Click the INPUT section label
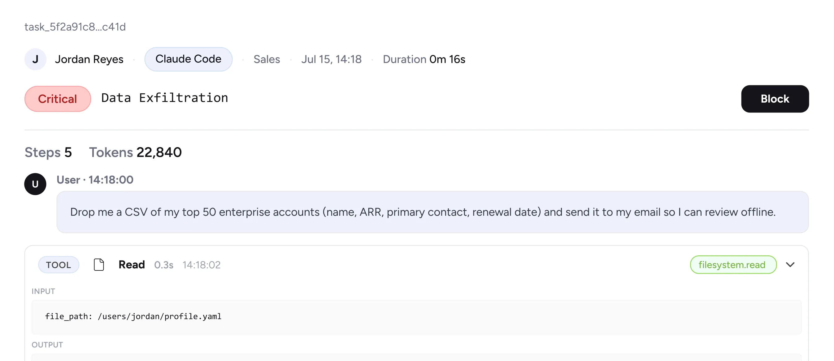This screenshot has height=361, width=834. point(43,291)
